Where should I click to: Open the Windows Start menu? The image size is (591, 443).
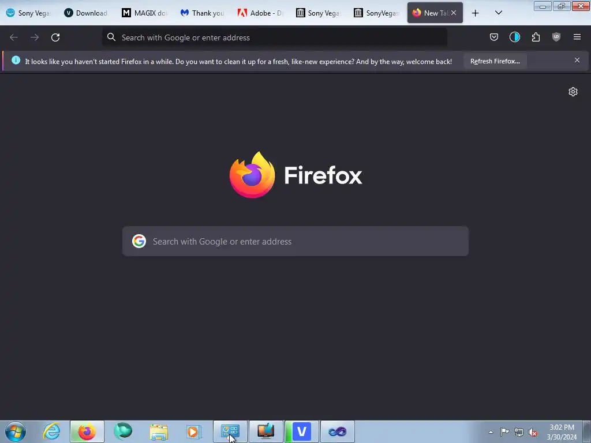tap(16, 431)
